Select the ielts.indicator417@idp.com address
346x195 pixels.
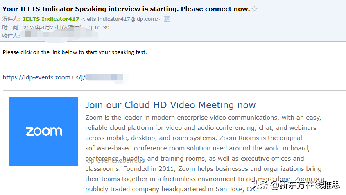[121, 19]
